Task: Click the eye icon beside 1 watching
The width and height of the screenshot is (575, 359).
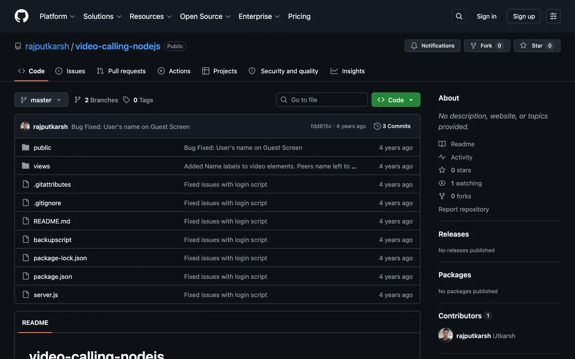Action: tap(442, 183)
